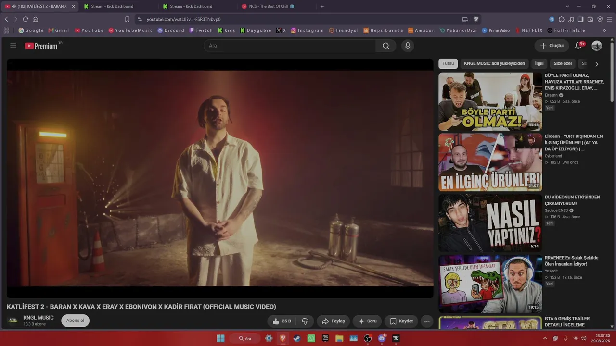The width and height of the screenshot is (616, 346).
Task: Open the Brave Wallet icon
Action: point(590,19)
